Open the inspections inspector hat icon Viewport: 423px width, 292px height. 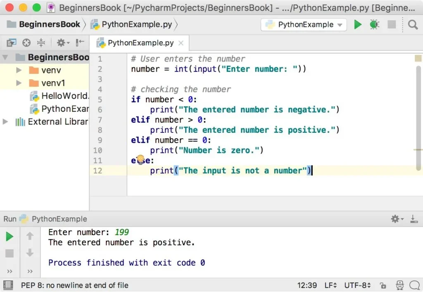coord(399,285)
